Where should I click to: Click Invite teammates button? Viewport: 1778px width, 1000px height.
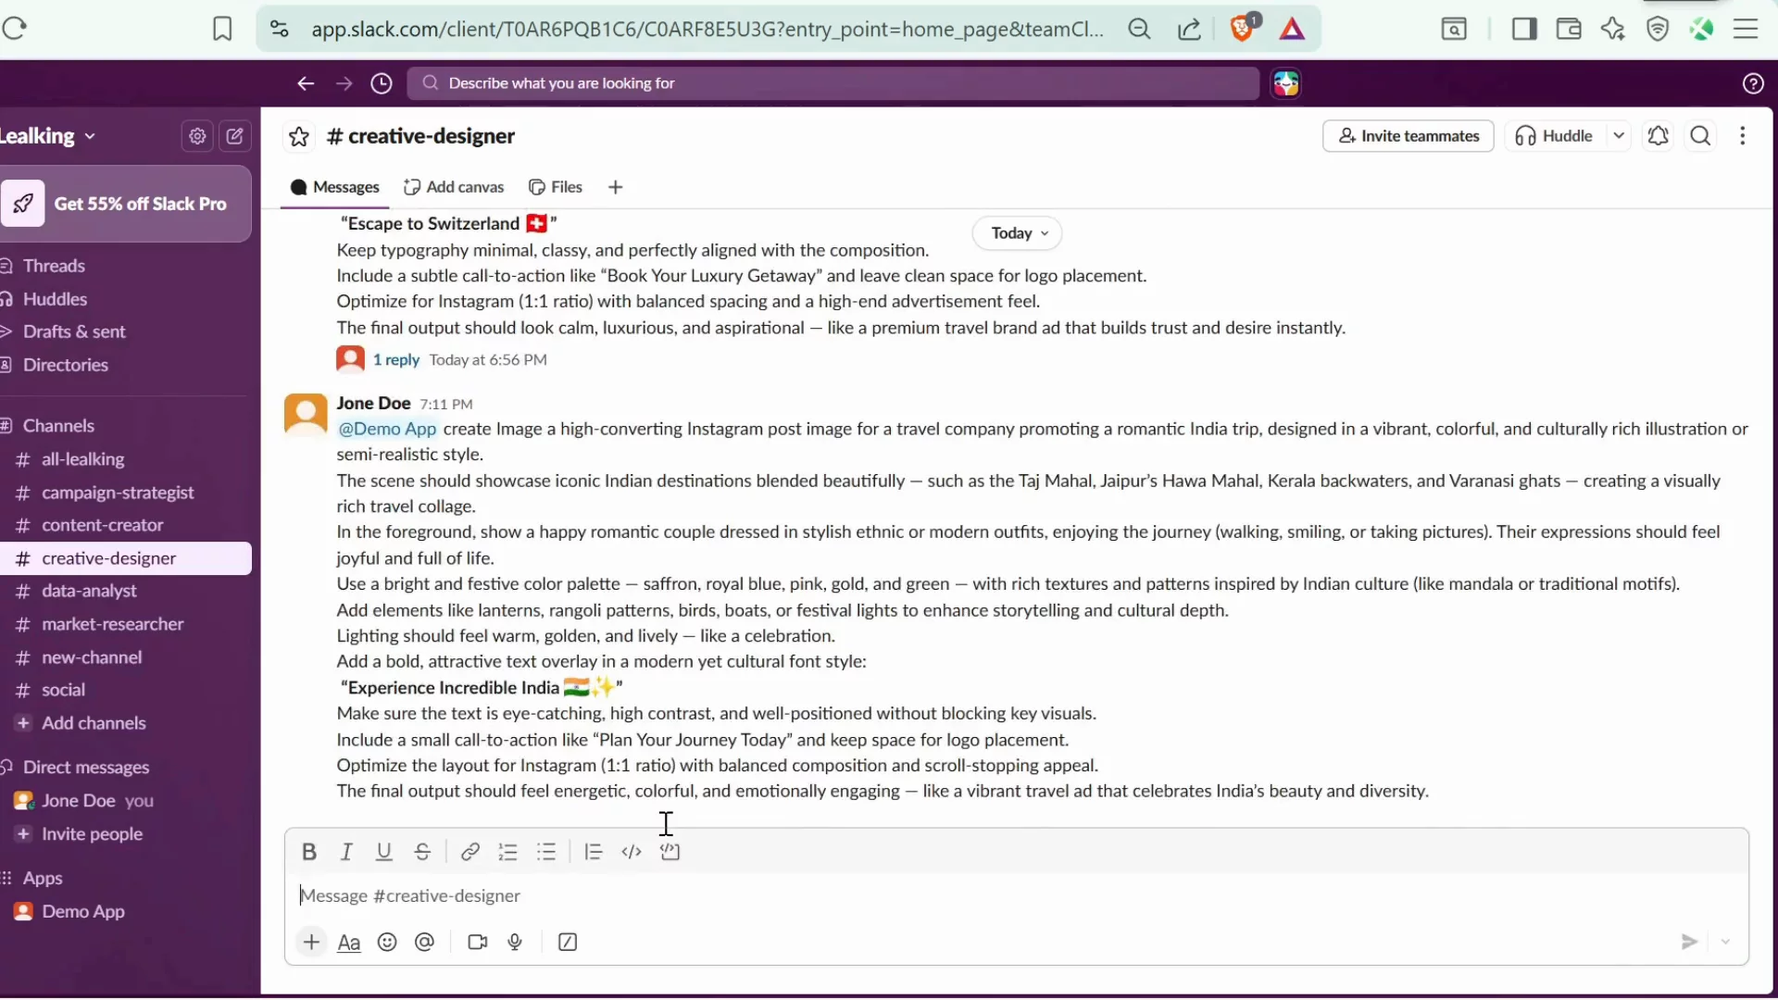click(1408, 136)
